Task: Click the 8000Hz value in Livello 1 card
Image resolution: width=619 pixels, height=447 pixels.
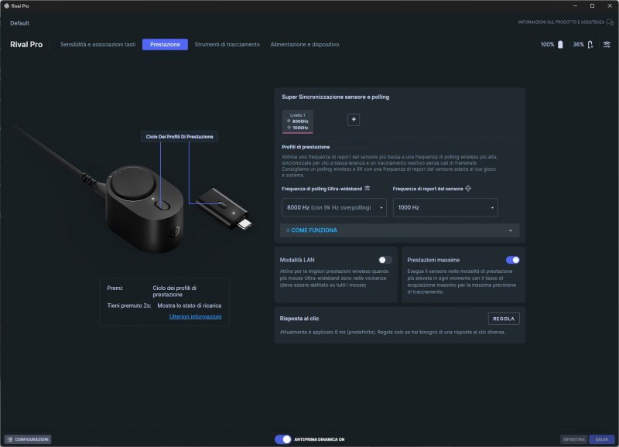Action: (x=300, y=121)
